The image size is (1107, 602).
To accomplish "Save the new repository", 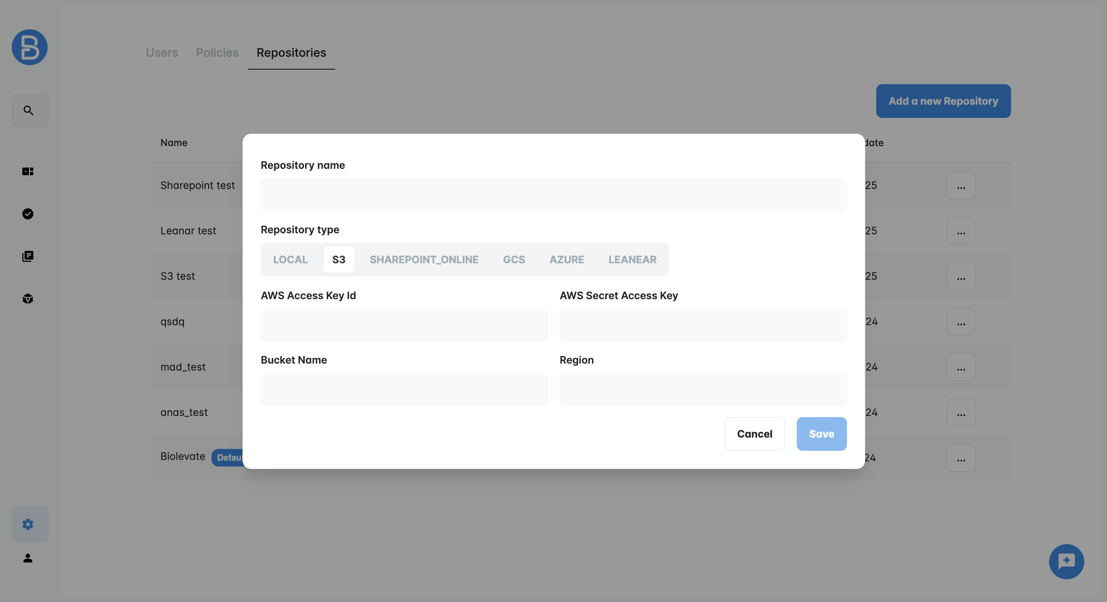I will [822, 434].
